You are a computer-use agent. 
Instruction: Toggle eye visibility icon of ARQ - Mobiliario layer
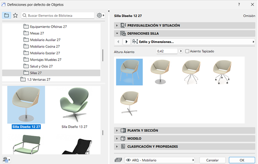pos(128,160)
